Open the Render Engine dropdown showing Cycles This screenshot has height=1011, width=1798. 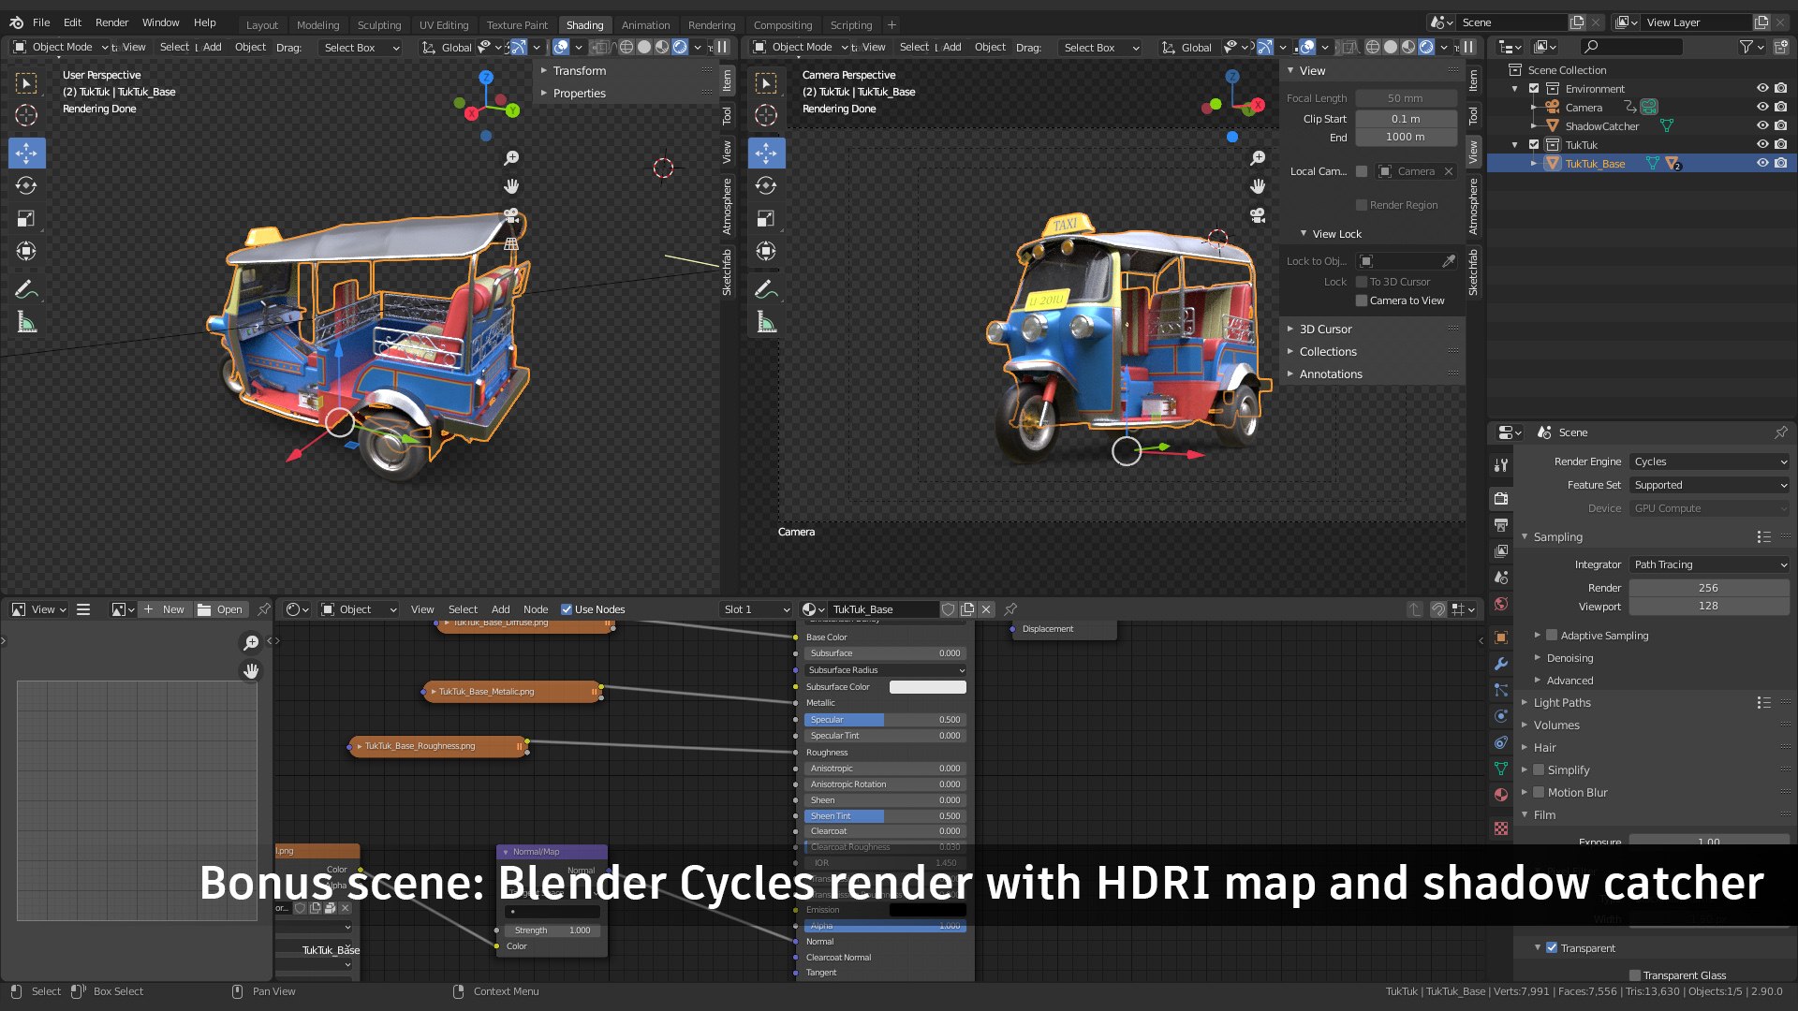pos(1710,462)
